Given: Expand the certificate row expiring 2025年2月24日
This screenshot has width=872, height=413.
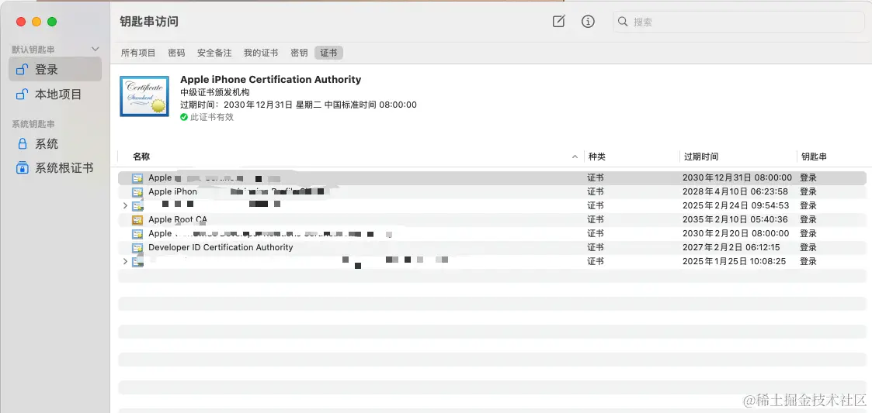Looking at the screenshot, I should click(124, 205).
